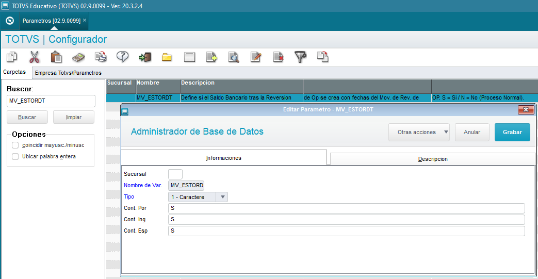Click the clipboard Paste icon
Screen dimensions: 538x279
pyautogui.click(x=56, y=57)
